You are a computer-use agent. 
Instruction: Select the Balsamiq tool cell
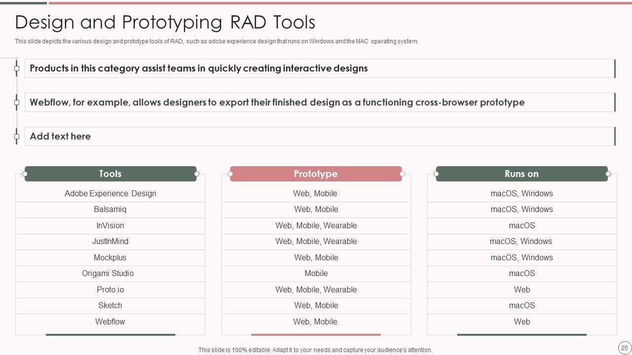(110, 210)
